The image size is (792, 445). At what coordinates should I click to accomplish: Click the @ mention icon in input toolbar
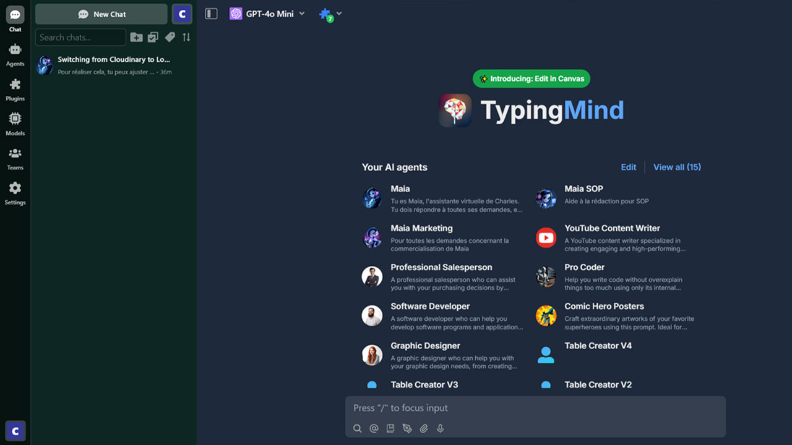tap(374, 428)
